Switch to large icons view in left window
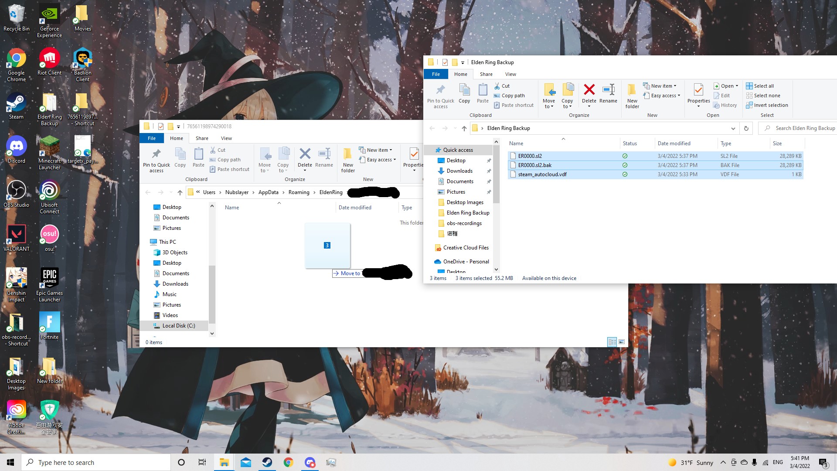Viewport: 837px width, 471px height. (x=622, y=342)
